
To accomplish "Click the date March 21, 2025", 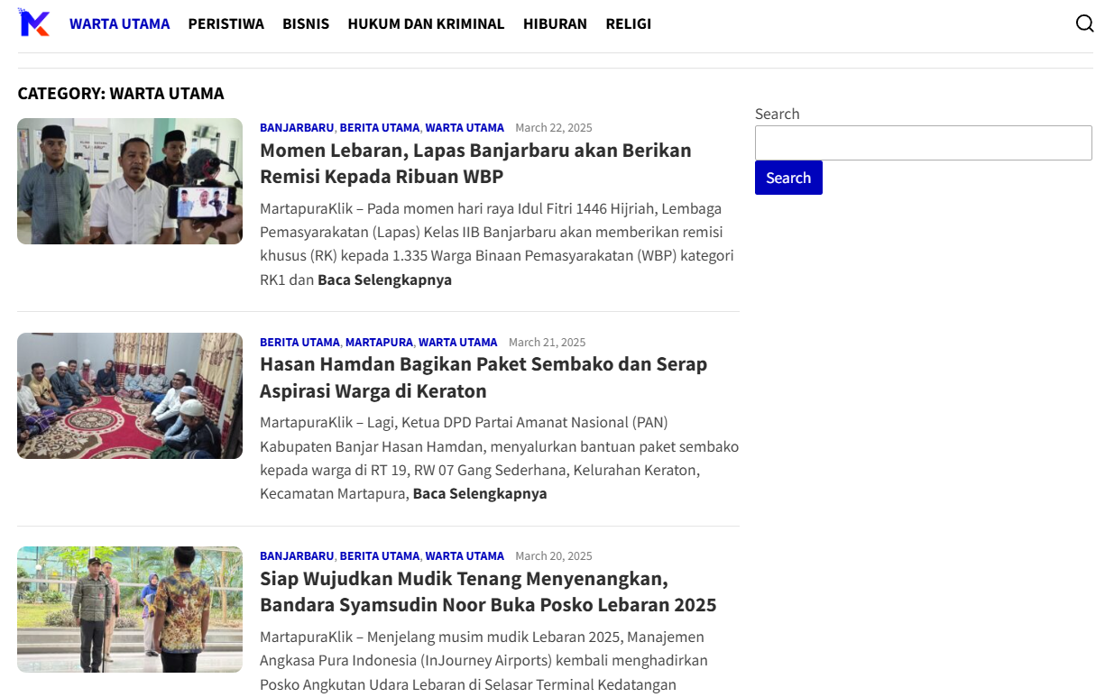I will point(548,343).
